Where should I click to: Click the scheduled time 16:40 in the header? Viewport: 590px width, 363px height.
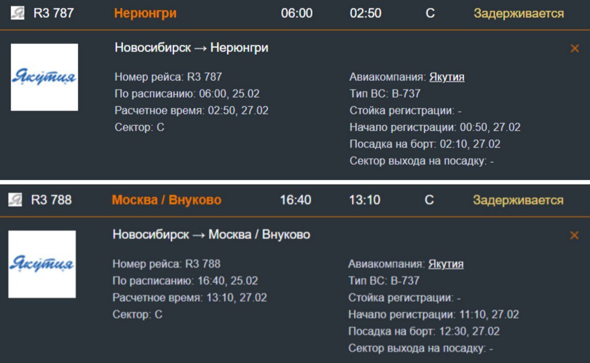click(x=296, y=200)
